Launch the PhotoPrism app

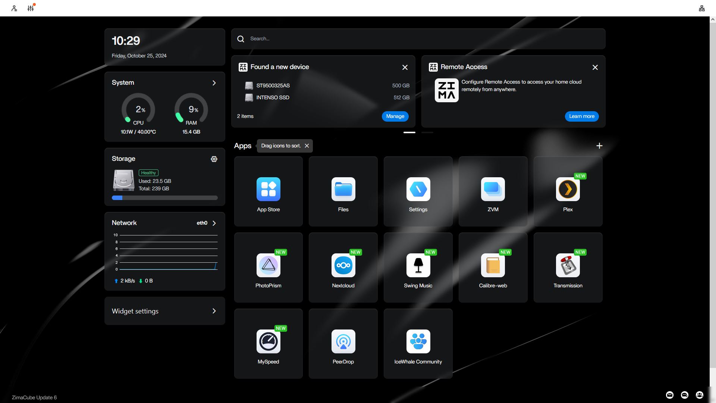268,265
